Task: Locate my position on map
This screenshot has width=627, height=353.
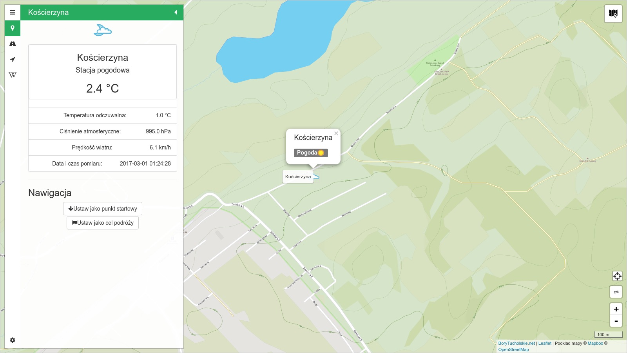Action: (x=617, y=276)
